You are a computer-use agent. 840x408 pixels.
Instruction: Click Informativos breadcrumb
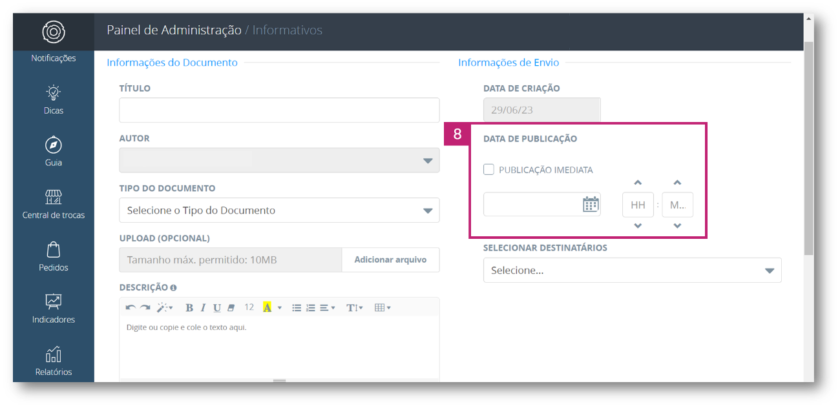(288, 30)
